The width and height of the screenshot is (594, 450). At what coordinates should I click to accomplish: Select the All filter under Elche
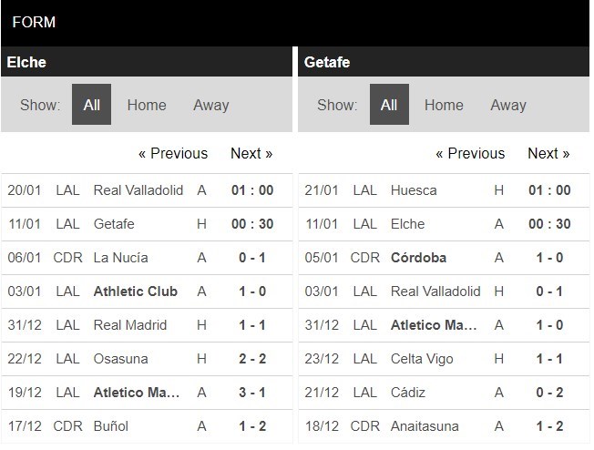click(x=91, y=105)
